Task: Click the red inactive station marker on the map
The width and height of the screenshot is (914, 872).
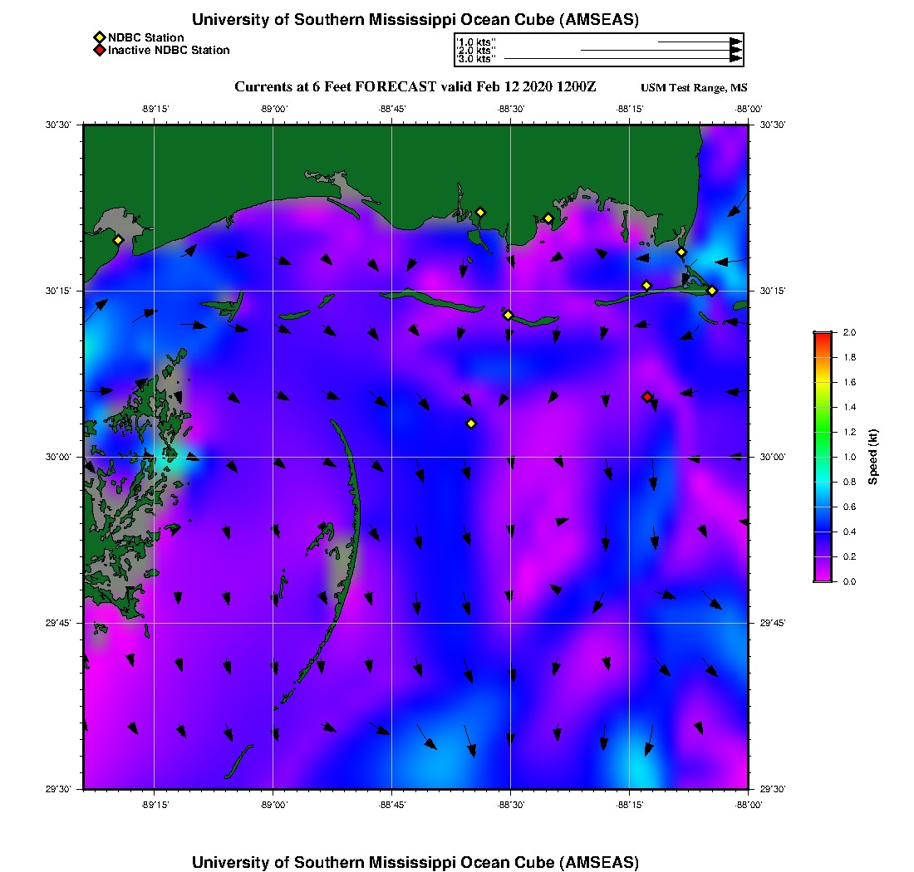Action: tap(647, 397)
